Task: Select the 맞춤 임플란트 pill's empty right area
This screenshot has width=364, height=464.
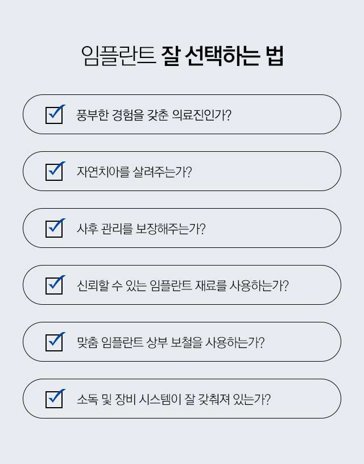Action: 302,342
